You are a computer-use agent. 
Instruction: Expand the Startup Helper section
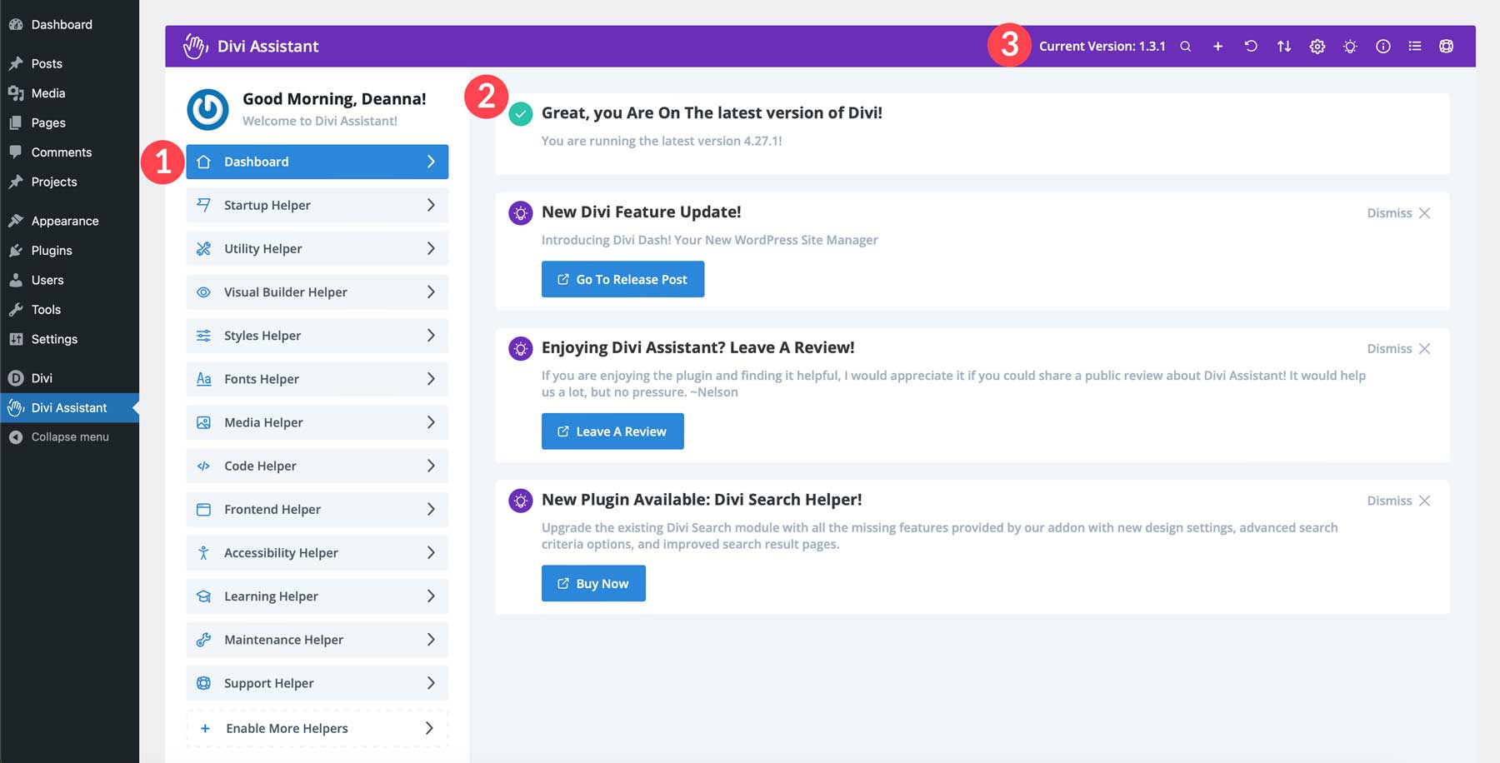tap(317, 205)
